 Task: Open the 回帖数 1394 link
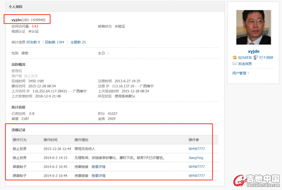[55, 42]
